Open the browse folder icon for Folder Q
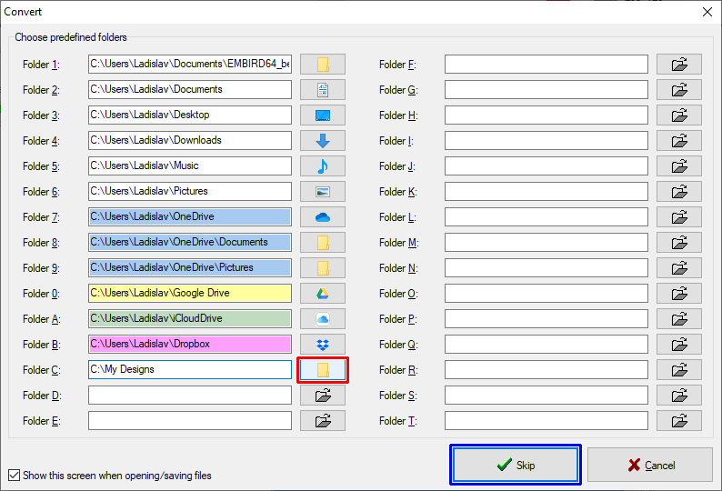This screenshot has height=491, width=722. [x=679, y=345]
